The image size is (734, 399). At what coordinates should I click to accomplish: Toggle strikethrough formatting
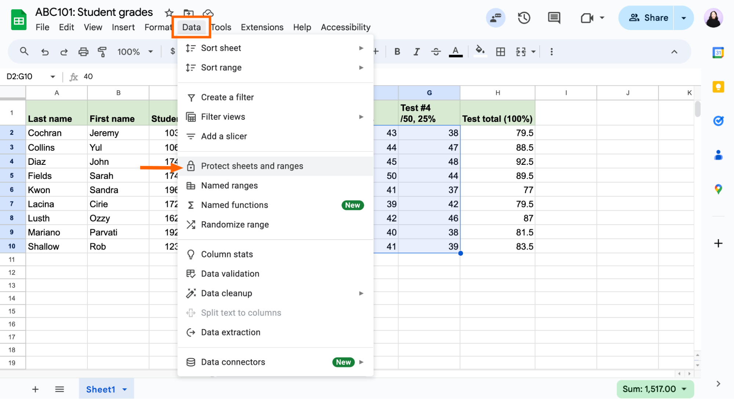click(x=436, y=52)
